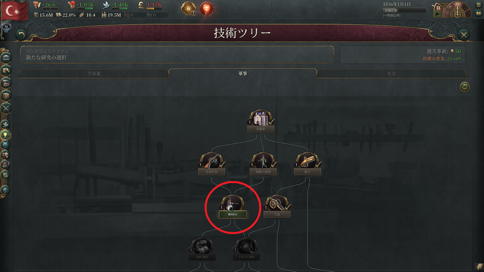This screenshot has height=272, width=484.
Task: Open the politics panel with columned building icon
Action: (x=6, y=58)
